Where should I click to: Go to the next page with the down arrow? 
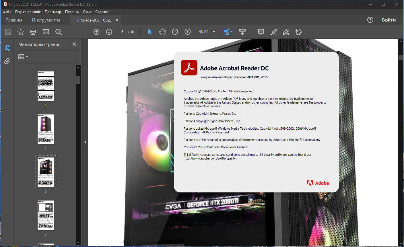[109, 32]
